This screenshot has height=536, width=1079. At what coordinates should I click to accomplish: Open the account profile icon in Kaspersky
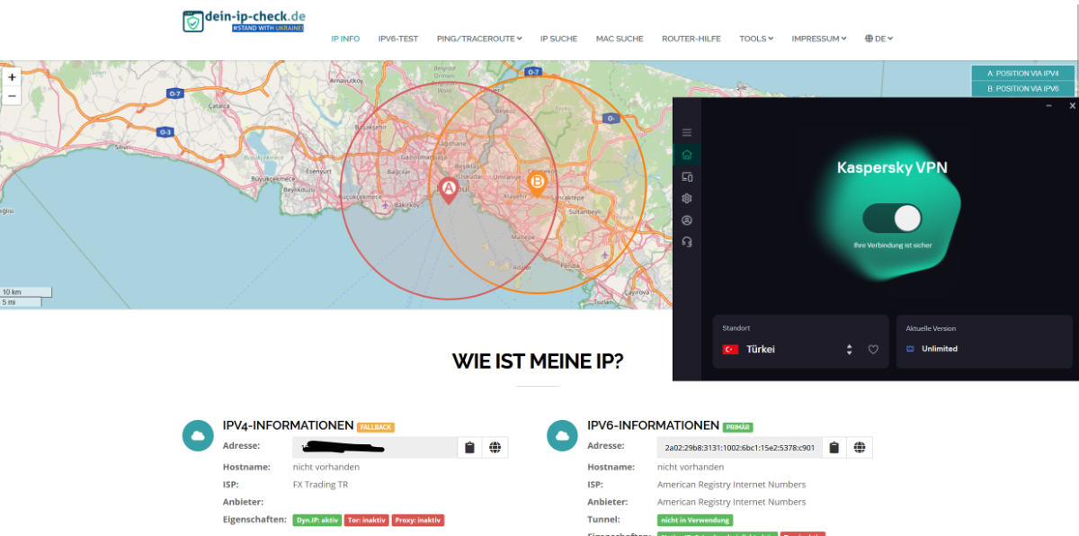coord(686,220)
